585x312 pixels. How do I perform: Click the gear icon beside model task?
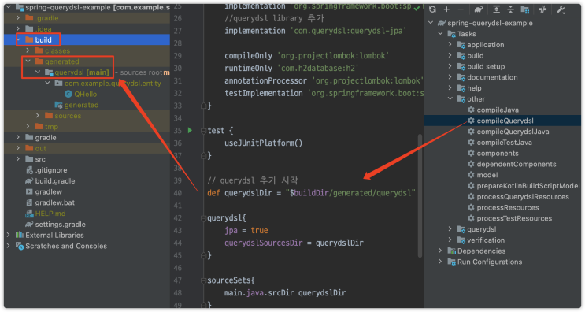point(471,175)
